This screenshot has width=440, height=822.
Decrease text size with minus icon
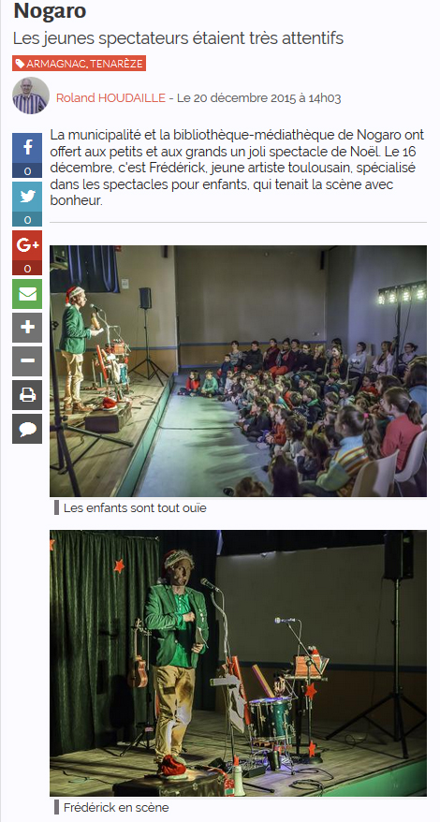[x=27, y=361]
